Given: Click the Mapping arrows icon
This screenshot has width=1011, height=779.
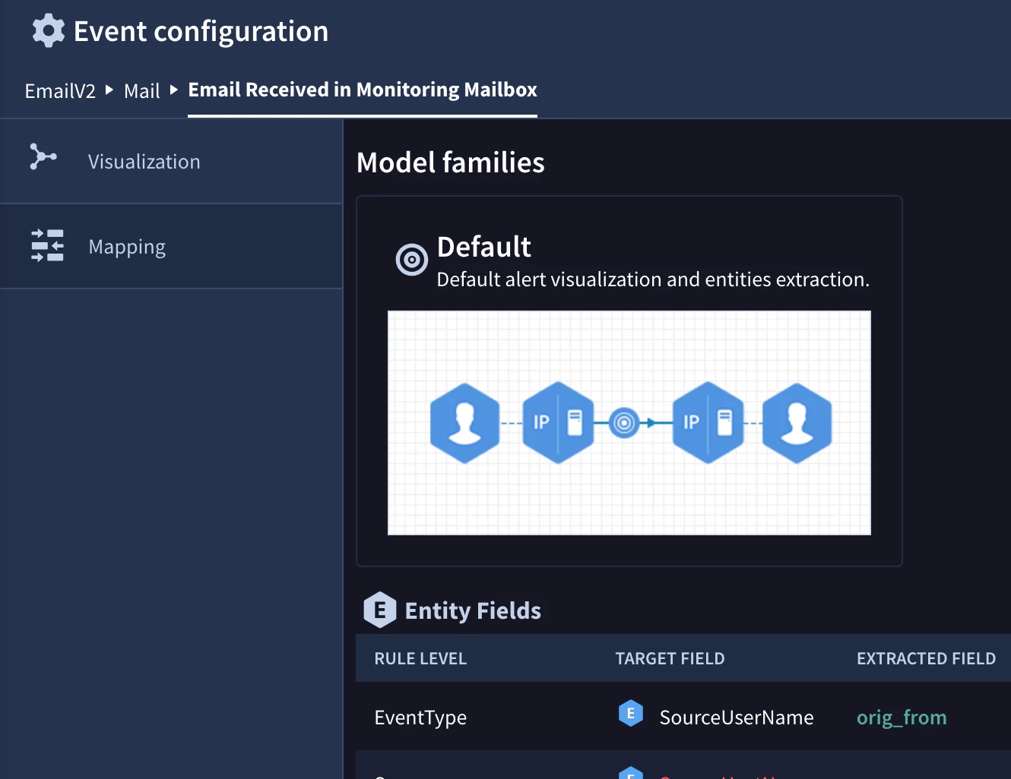Looking at the screenshot, I should 47,245.
